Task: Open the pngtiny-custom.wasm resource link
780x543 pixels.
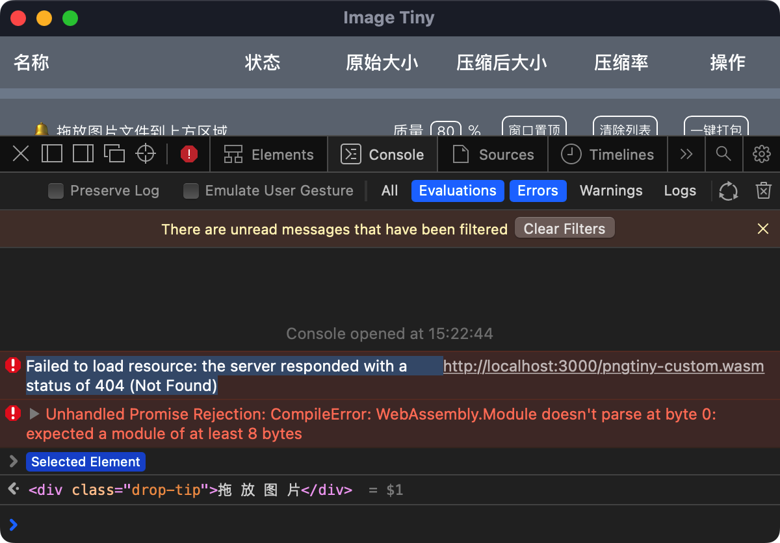Action: (x=604, y=366)
